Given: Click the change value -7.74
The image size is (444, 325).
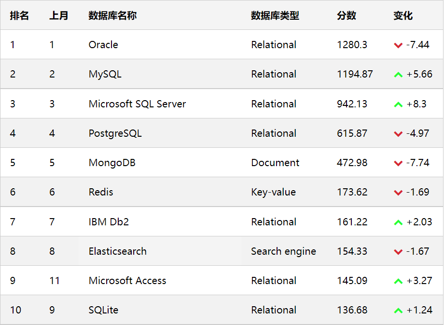Looking at the screenshot, I should (417, 163).
